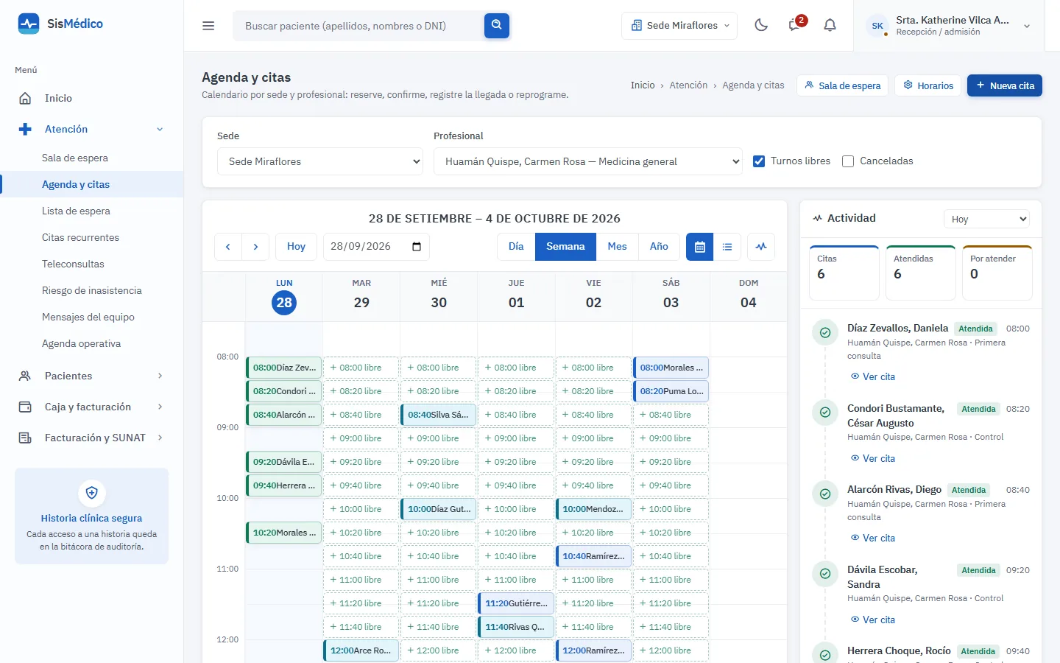The height and width of the screenshot is (663, 1060).
Task: Collapse the Atención menu section
Action: pyautogui.click(x=91, y=129)
